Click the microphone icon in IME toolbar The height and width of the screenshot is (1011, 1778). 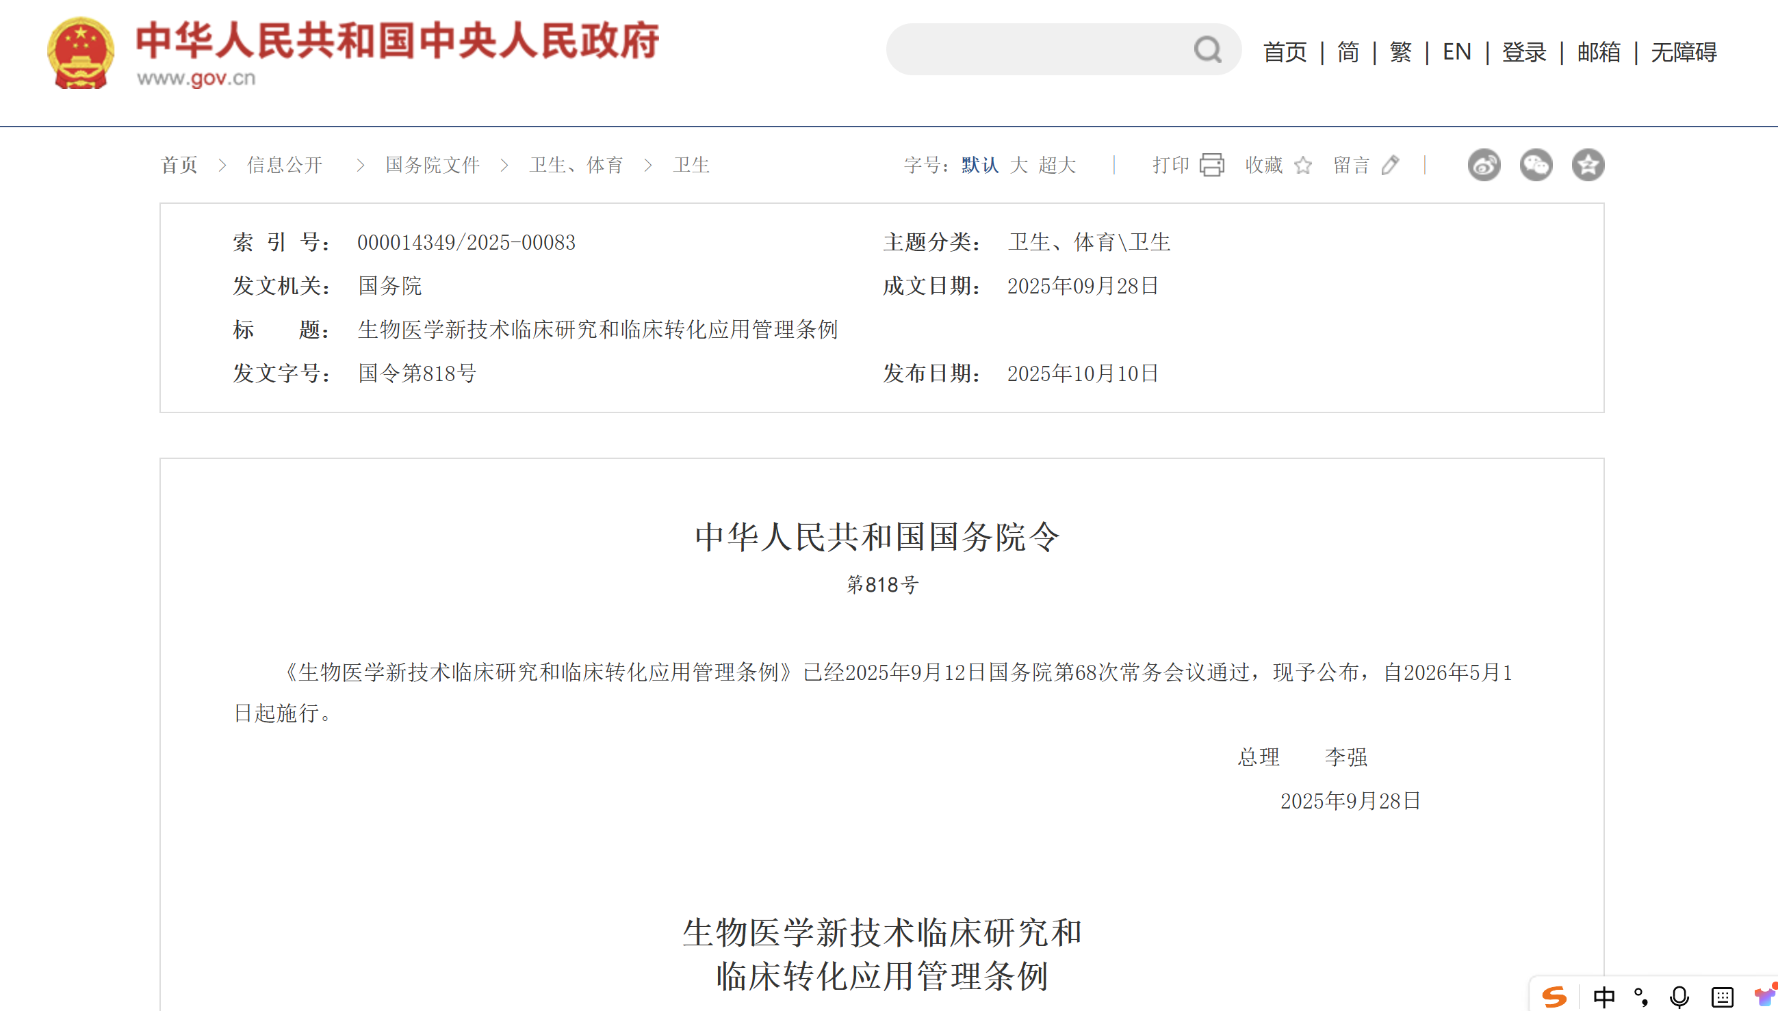coord(1679,997)
